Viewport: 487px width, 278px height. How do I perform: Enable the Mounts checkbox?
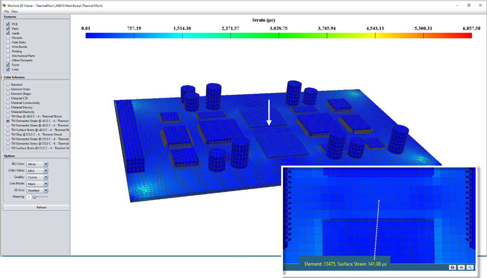pyautogui.click(x=8, y=38)
